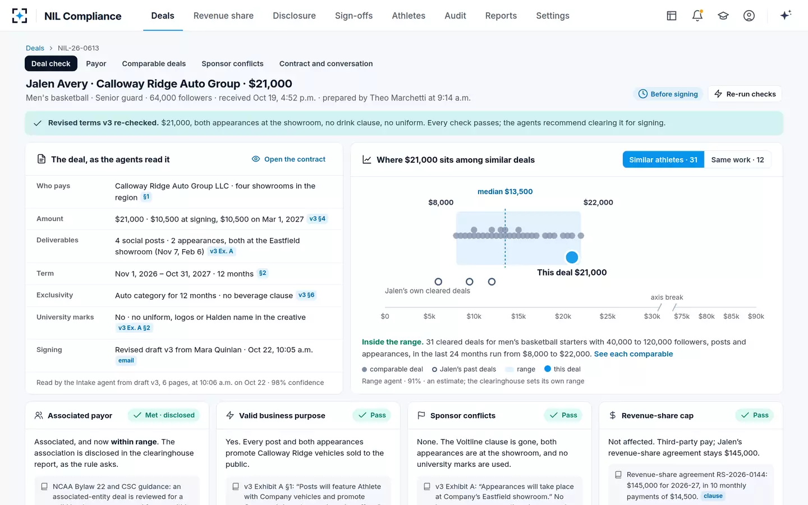Open the clause chip on Revenue-share cap card

pos(713,496)
